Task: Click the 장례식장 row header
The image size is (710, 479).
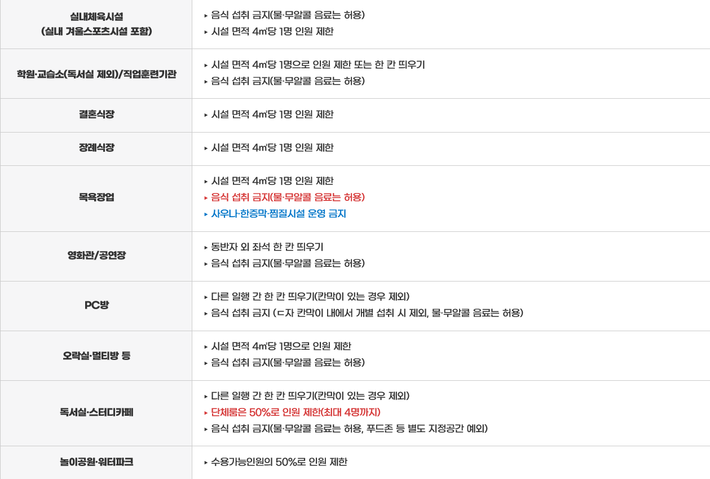Action: (x=96, y=148)
